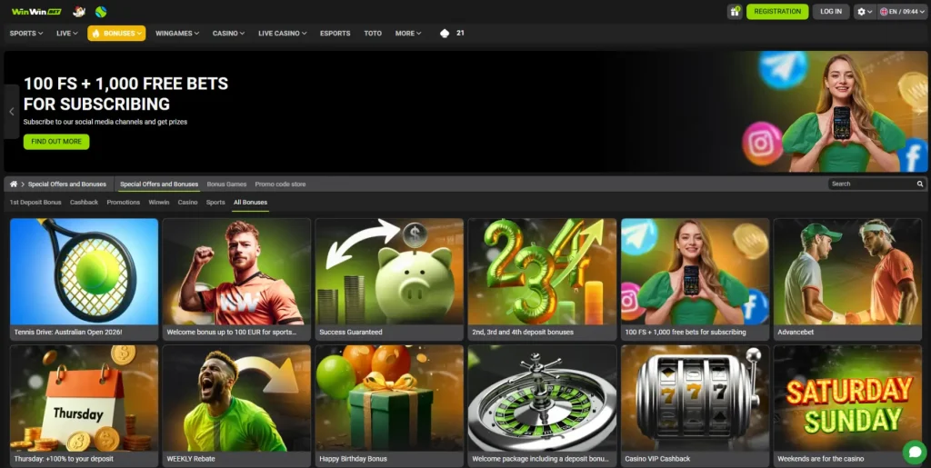Viewport: 931px width, 468px height.
Task: Switch to the Bonus Games tab
Action: 226,184
